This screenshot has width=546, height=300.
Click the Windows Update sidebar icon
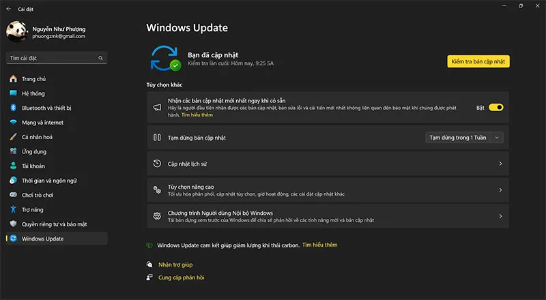click(13, 239)
